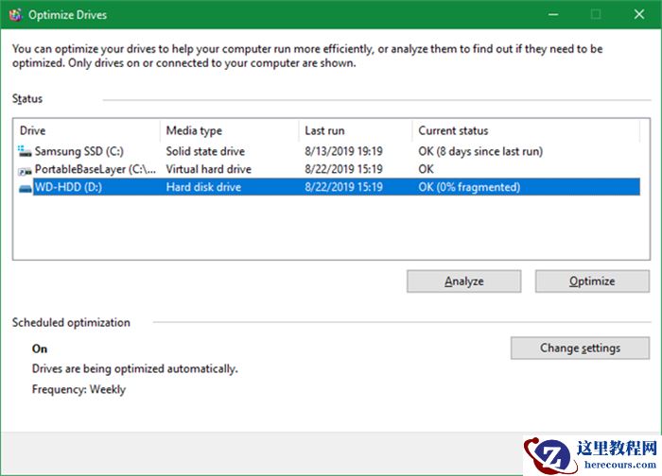Click the On status under Scheduled optimization

(x=40, y=348)
